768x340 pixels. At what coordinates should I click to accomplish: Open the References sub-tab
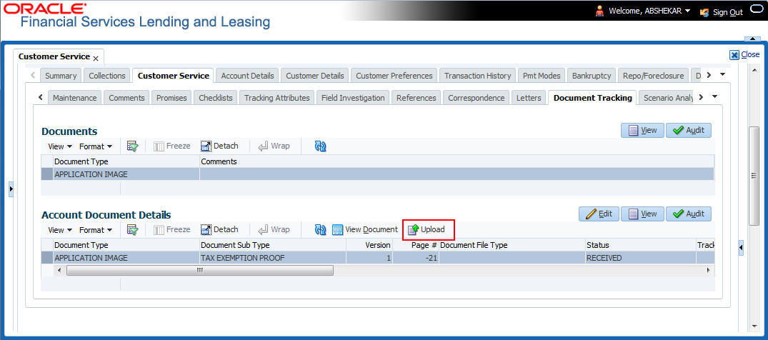point(417,97)
